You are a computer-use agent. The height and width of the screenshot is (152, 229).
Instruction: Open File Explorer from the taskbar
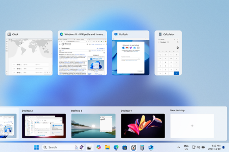point(107,147)
